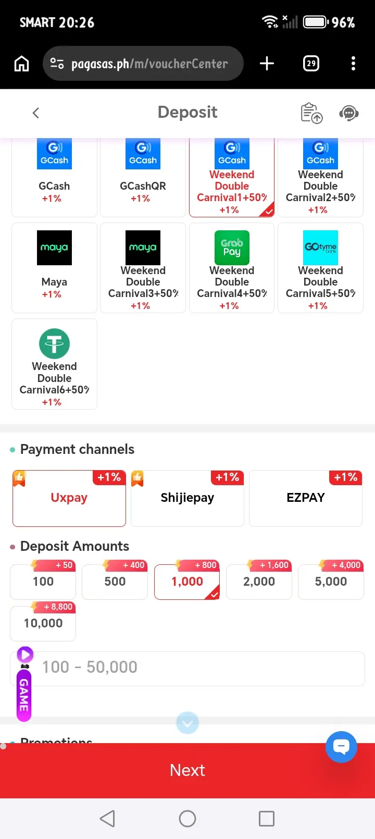Open customer service chat icon in header
Screen dimensions: 375x839
(349, 113)
